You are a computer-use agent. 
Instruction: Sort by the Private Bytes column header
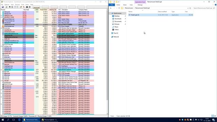coord(44,10)
